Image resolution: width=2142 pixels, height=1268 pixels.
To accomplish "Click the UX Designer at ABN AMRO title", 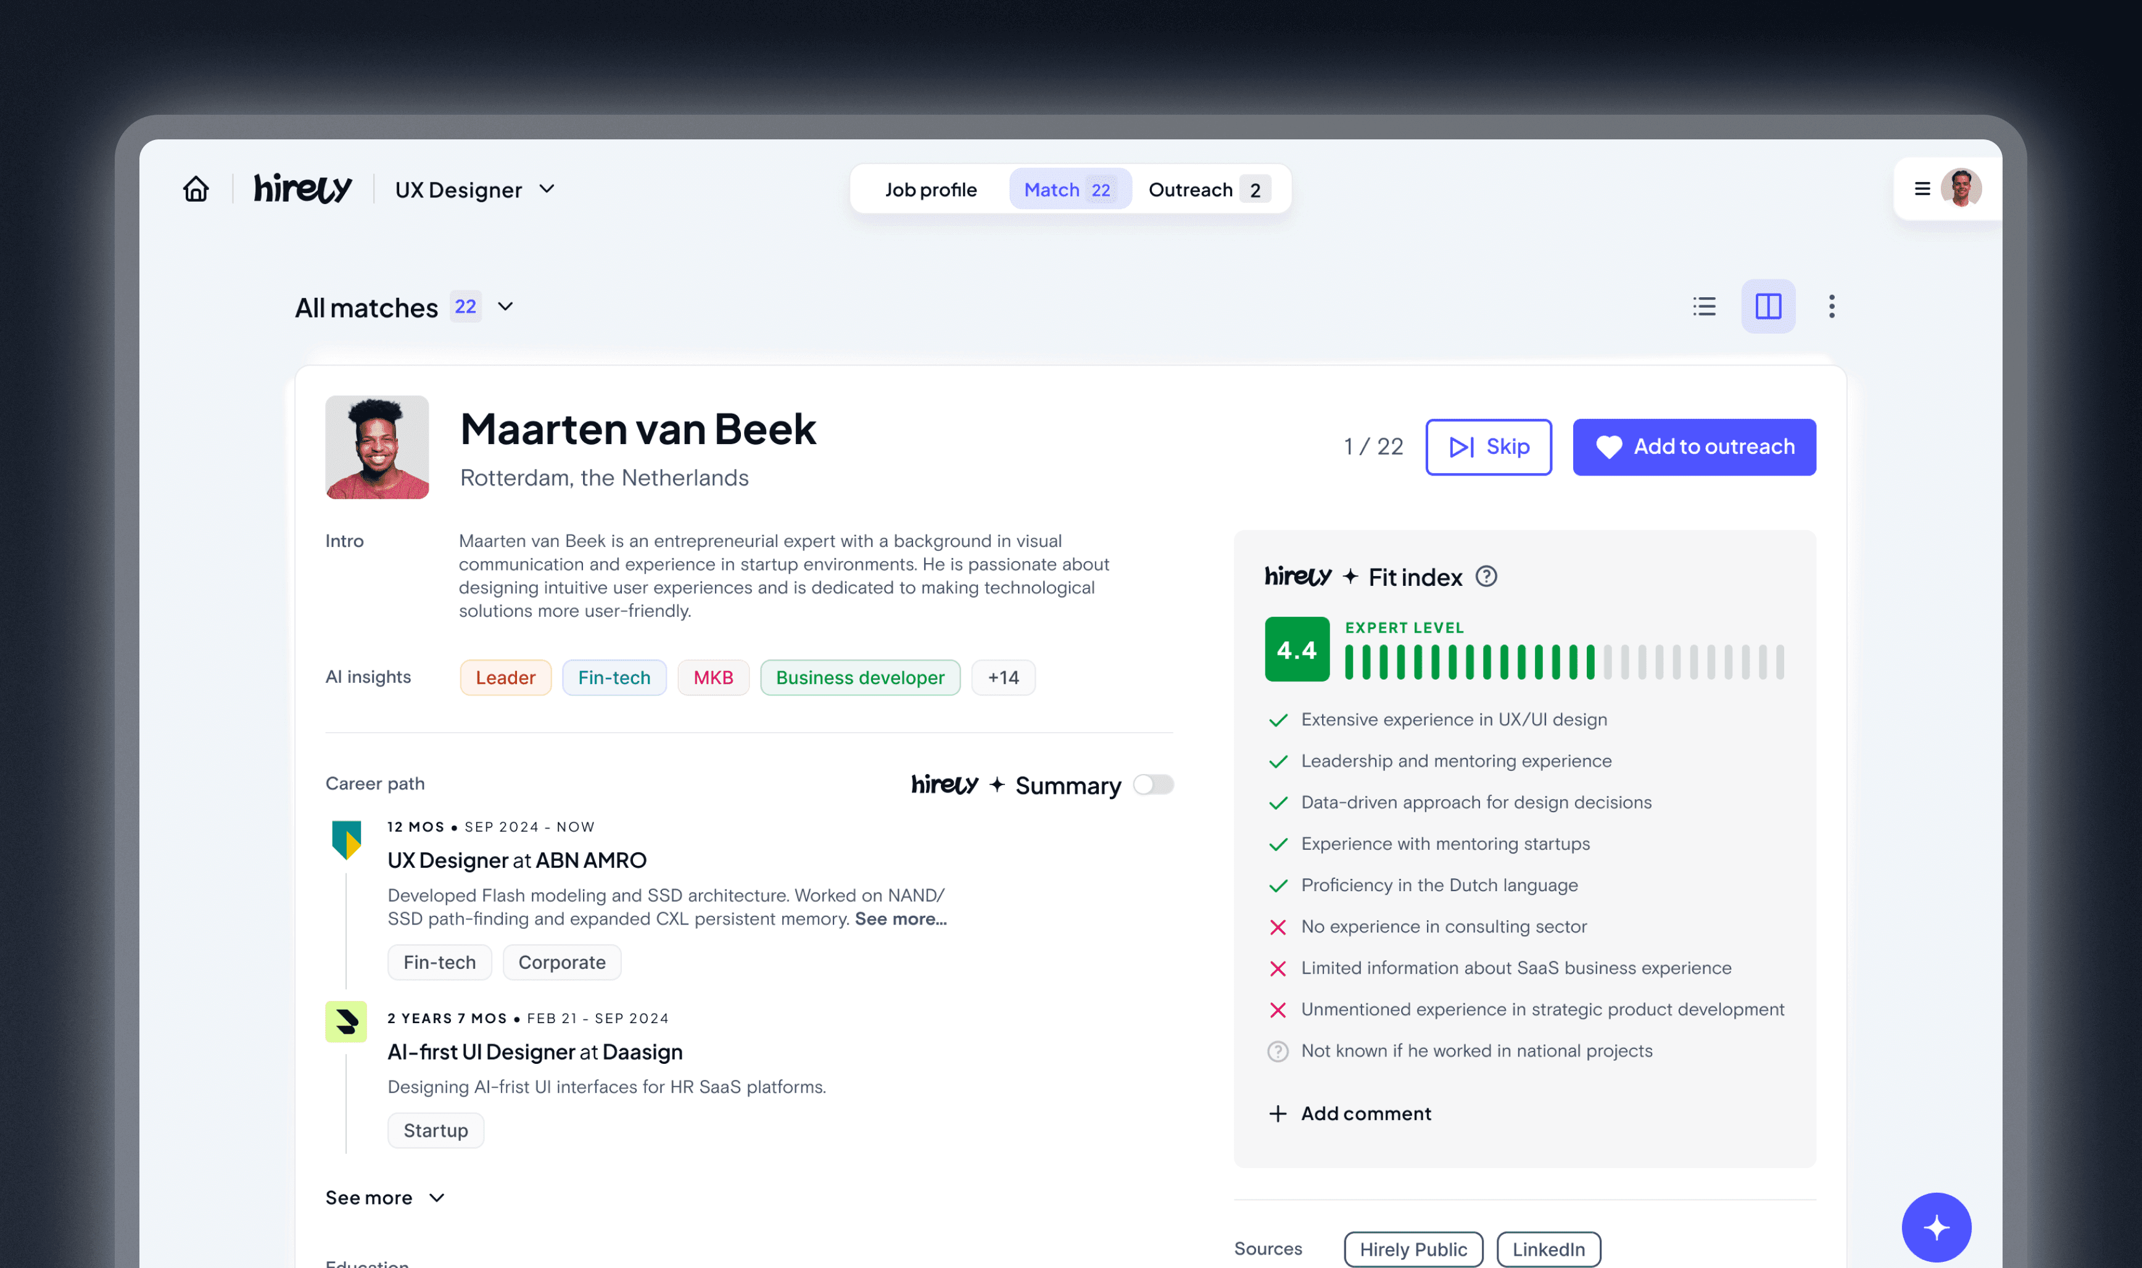I will [x=516, y=860].
